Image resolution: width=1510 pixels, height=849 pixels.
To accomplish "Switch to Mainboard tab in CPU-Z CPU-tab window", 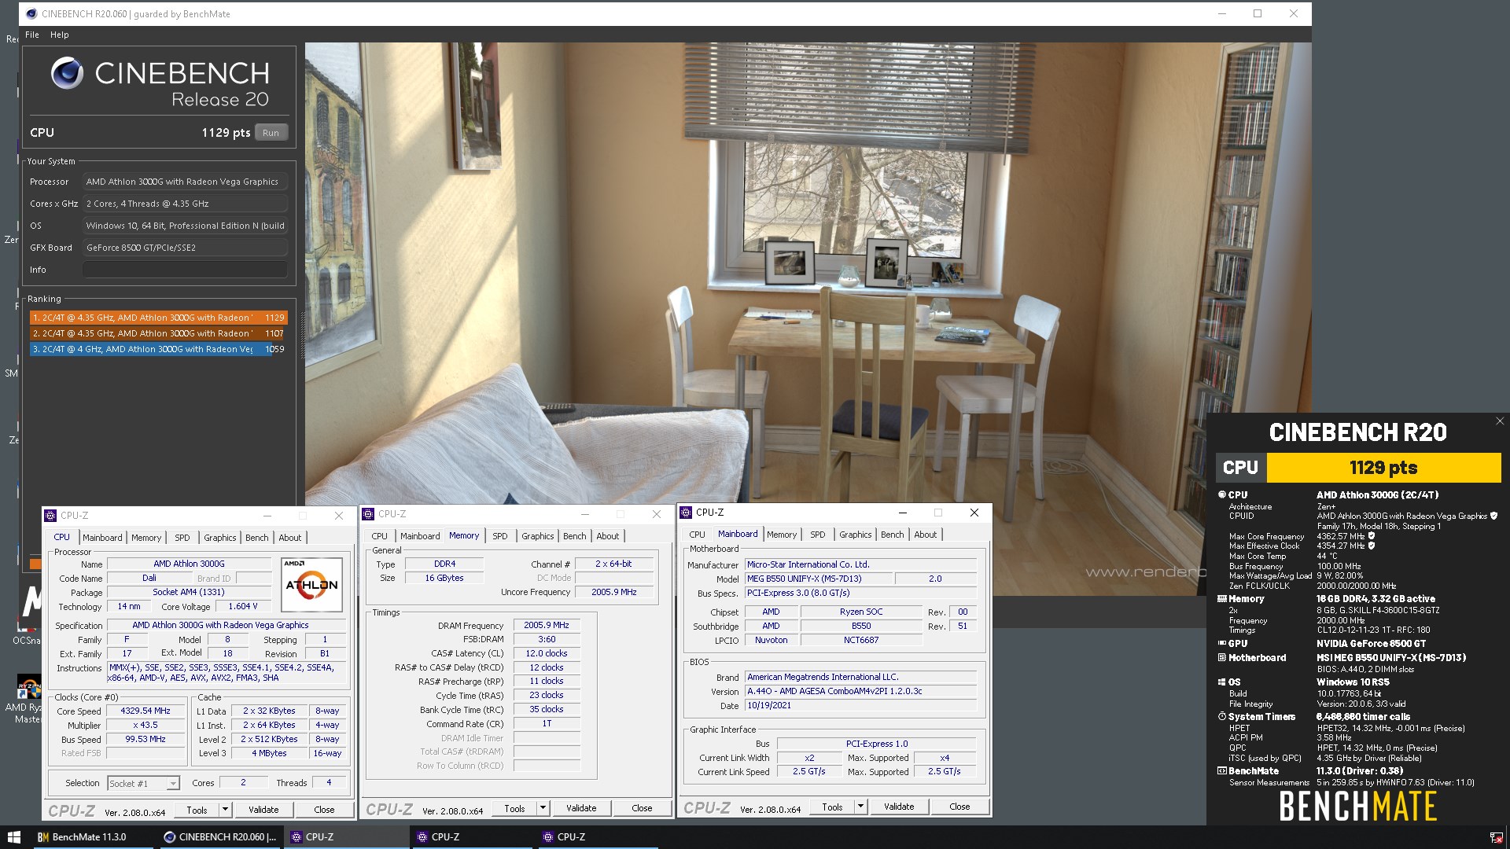I will tap(102, 538).
